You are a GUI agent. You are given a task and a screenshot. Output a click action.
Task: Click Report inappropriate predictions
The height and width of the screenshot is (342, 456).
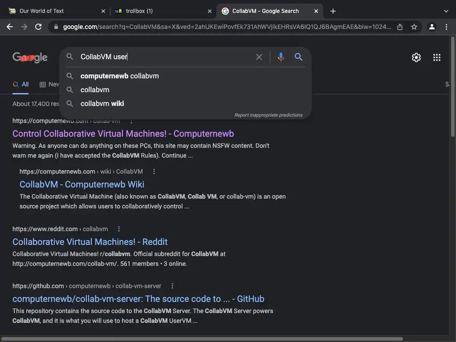click(269, 115)
